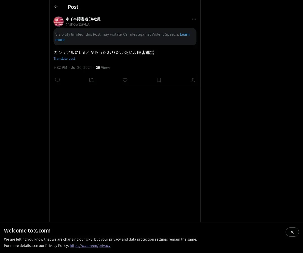The image size is (303, 253).
Task: Like the post with the heart icon
Action: click(125, 80)
